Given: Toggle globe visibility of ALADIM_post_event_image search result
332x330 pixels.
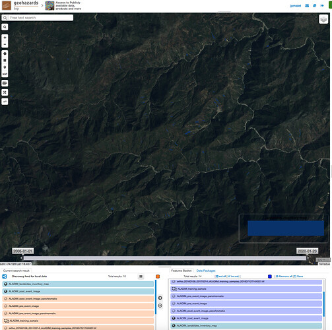Looking at the screenshot, I should point(6,291).
